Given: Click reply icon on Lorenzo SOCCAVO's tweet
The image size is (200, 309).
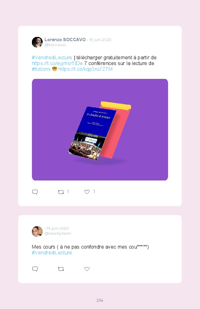Looking at the screenshot, I should 35,192.
